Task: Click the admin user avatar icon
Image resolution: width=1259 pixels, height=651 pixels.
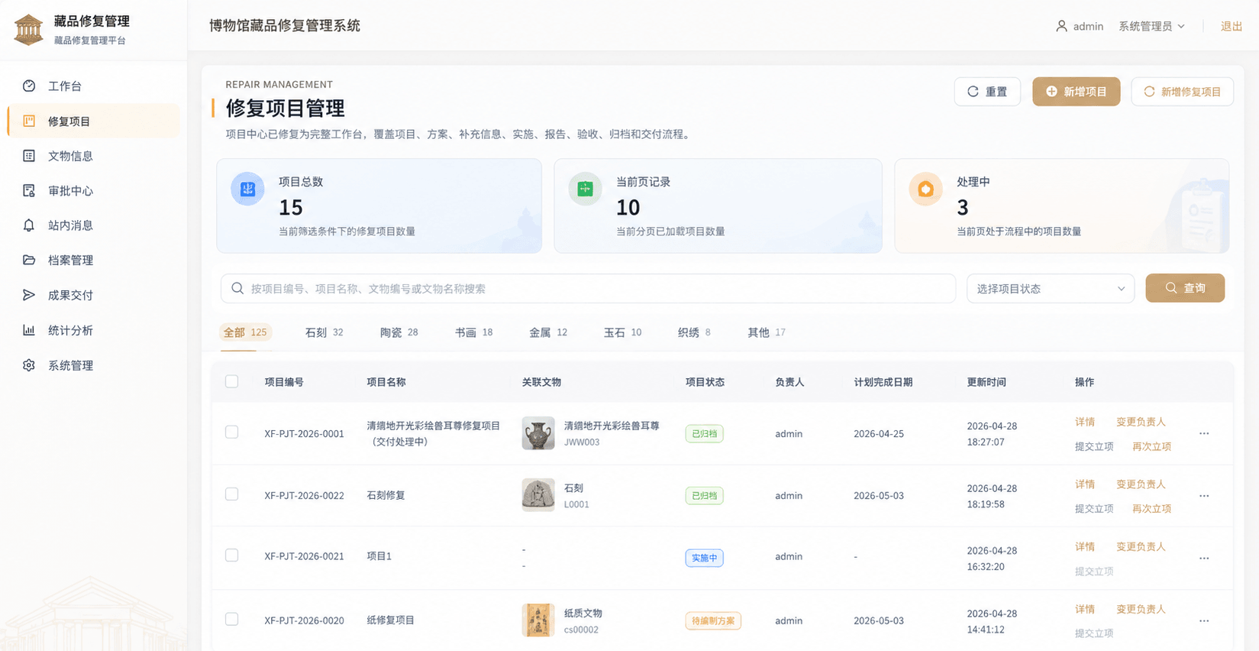Action: tap(1061, 26)
